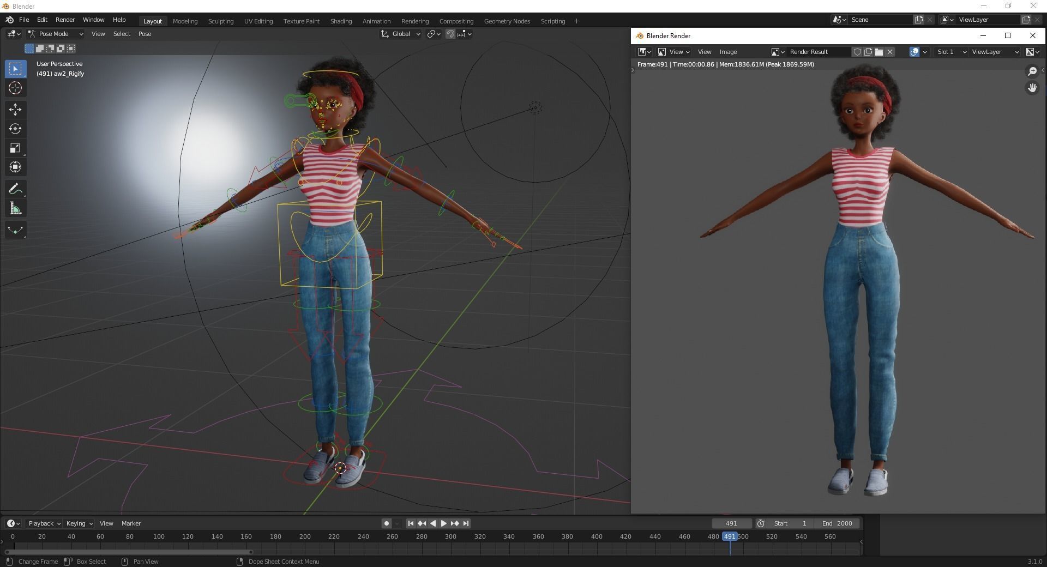Switch to the Shading workspace tab

click(341, 21)
